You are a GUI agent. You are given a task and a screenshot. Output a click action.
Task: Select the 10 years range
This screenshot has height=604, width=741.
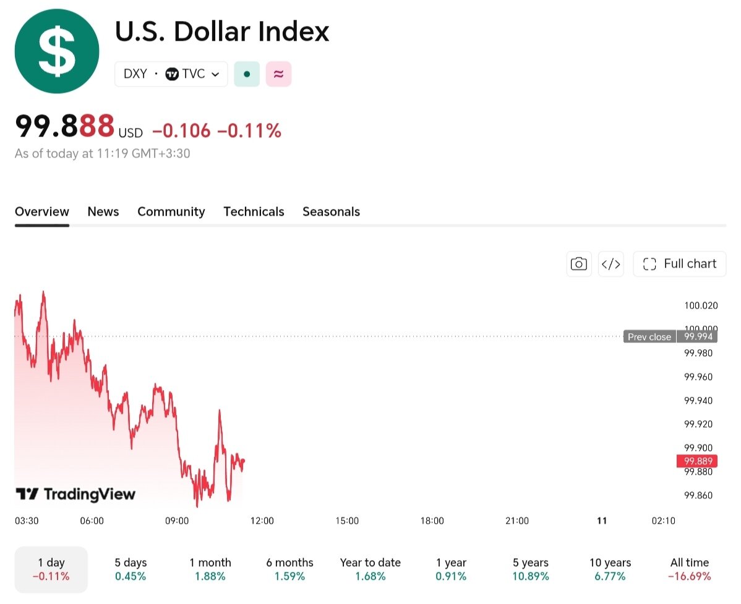tap(610, 569)
